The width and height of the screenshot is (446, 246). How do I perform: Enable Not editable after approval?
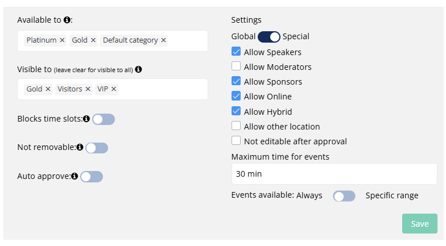tap(236, 141)
